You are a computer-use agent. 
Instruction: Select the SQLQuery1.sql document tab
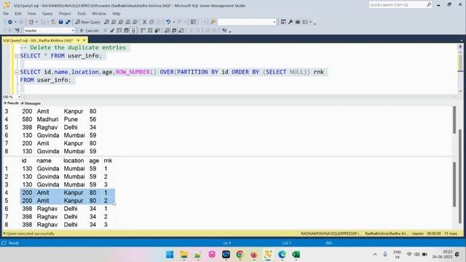38,41
